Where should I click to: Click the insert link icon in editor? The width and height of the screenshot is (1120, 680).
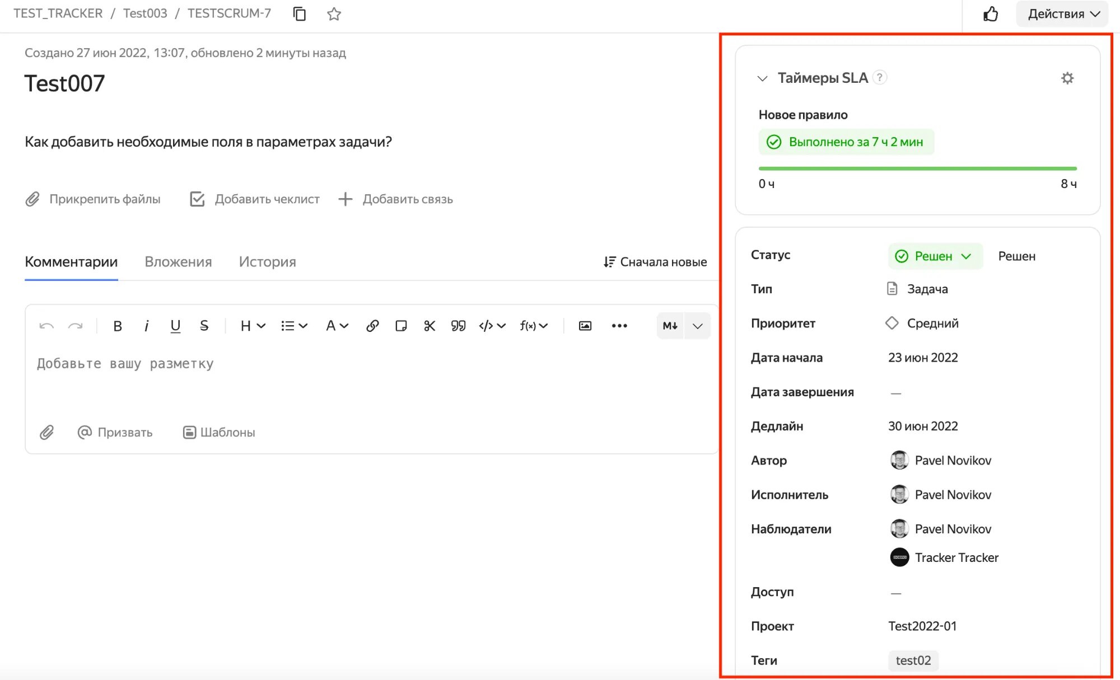pos(372,326)
